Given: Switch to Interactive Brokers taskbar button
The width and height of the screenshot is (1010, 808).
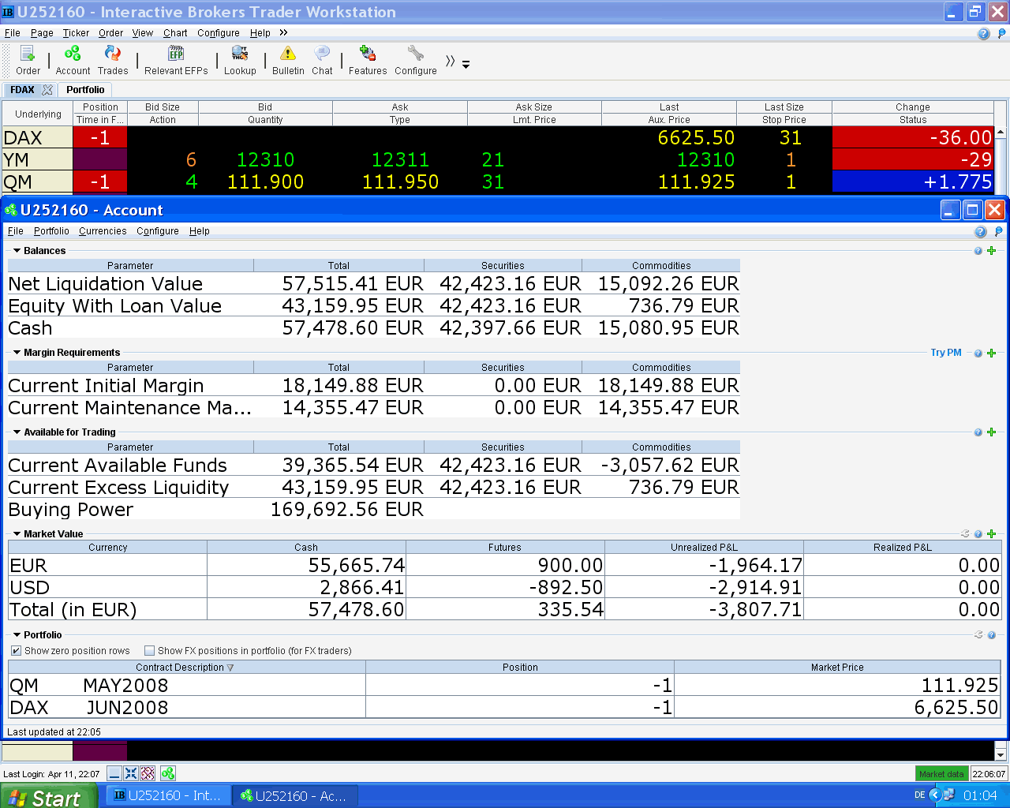Looking at the screenshot, I should [x=169, y=795].
